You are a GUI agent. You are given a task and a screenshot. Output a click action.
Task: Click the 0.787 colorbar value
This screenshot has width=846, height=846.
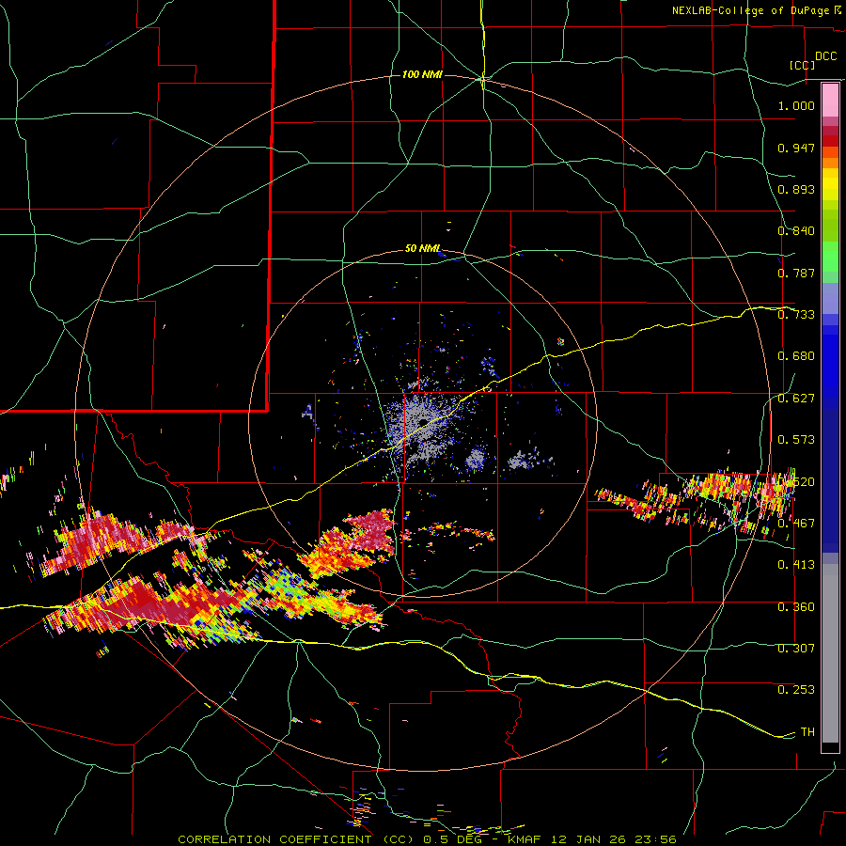[x=796, y=273]
